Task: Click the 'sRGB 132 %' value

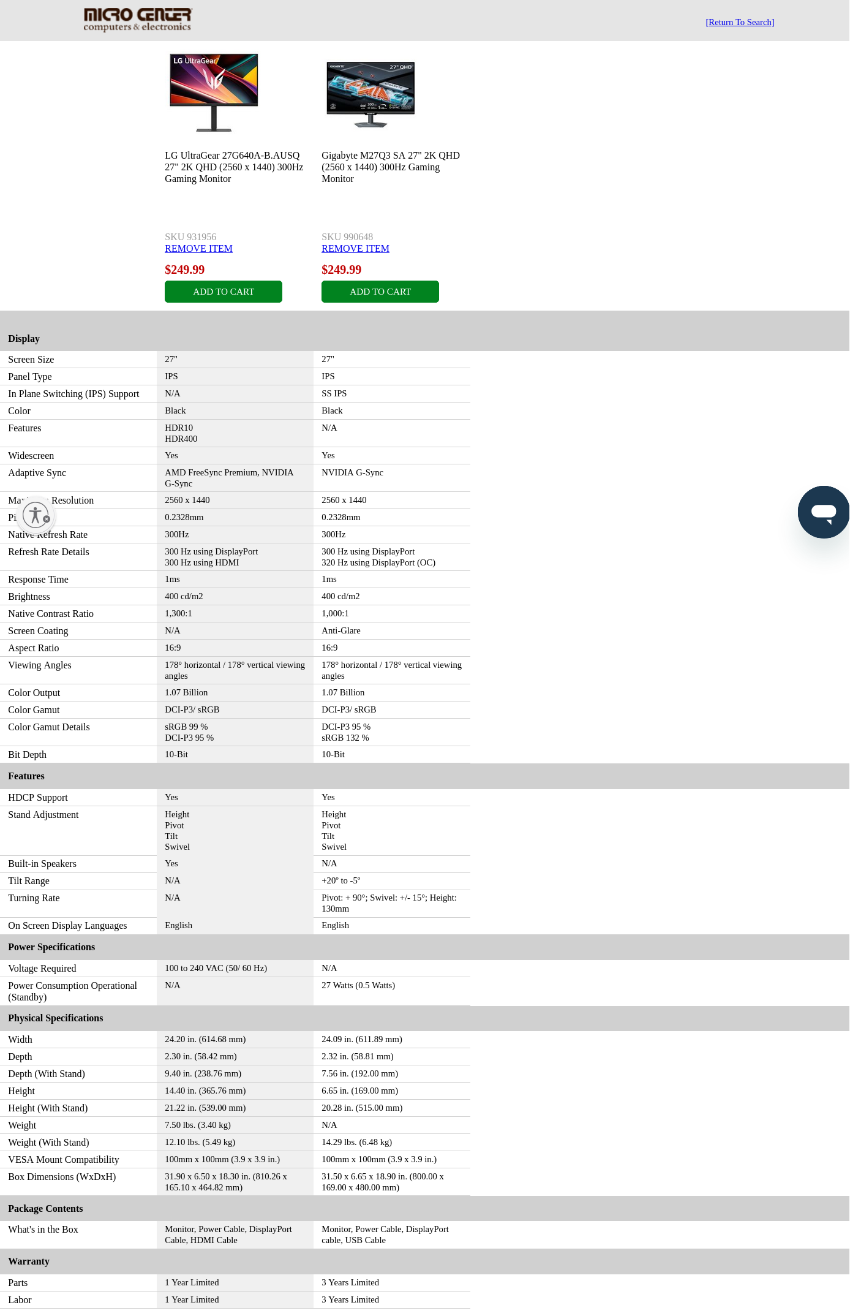Action: click(x=345, y=738)
